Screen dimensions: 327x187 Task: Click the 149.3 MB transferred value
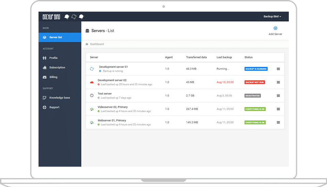click(x=192, y=123)
